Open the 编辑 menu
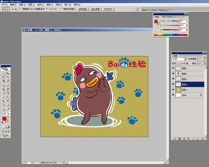 coord(13,5)
